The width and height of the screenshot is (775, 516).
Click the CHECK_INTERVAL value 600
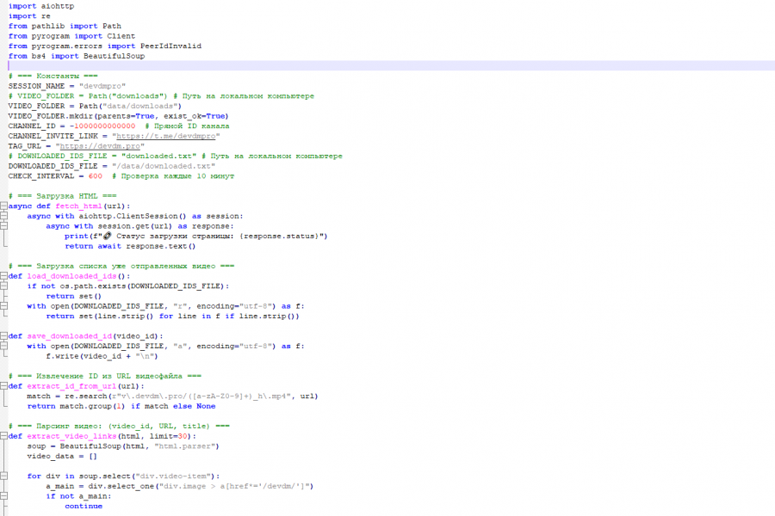95,175
